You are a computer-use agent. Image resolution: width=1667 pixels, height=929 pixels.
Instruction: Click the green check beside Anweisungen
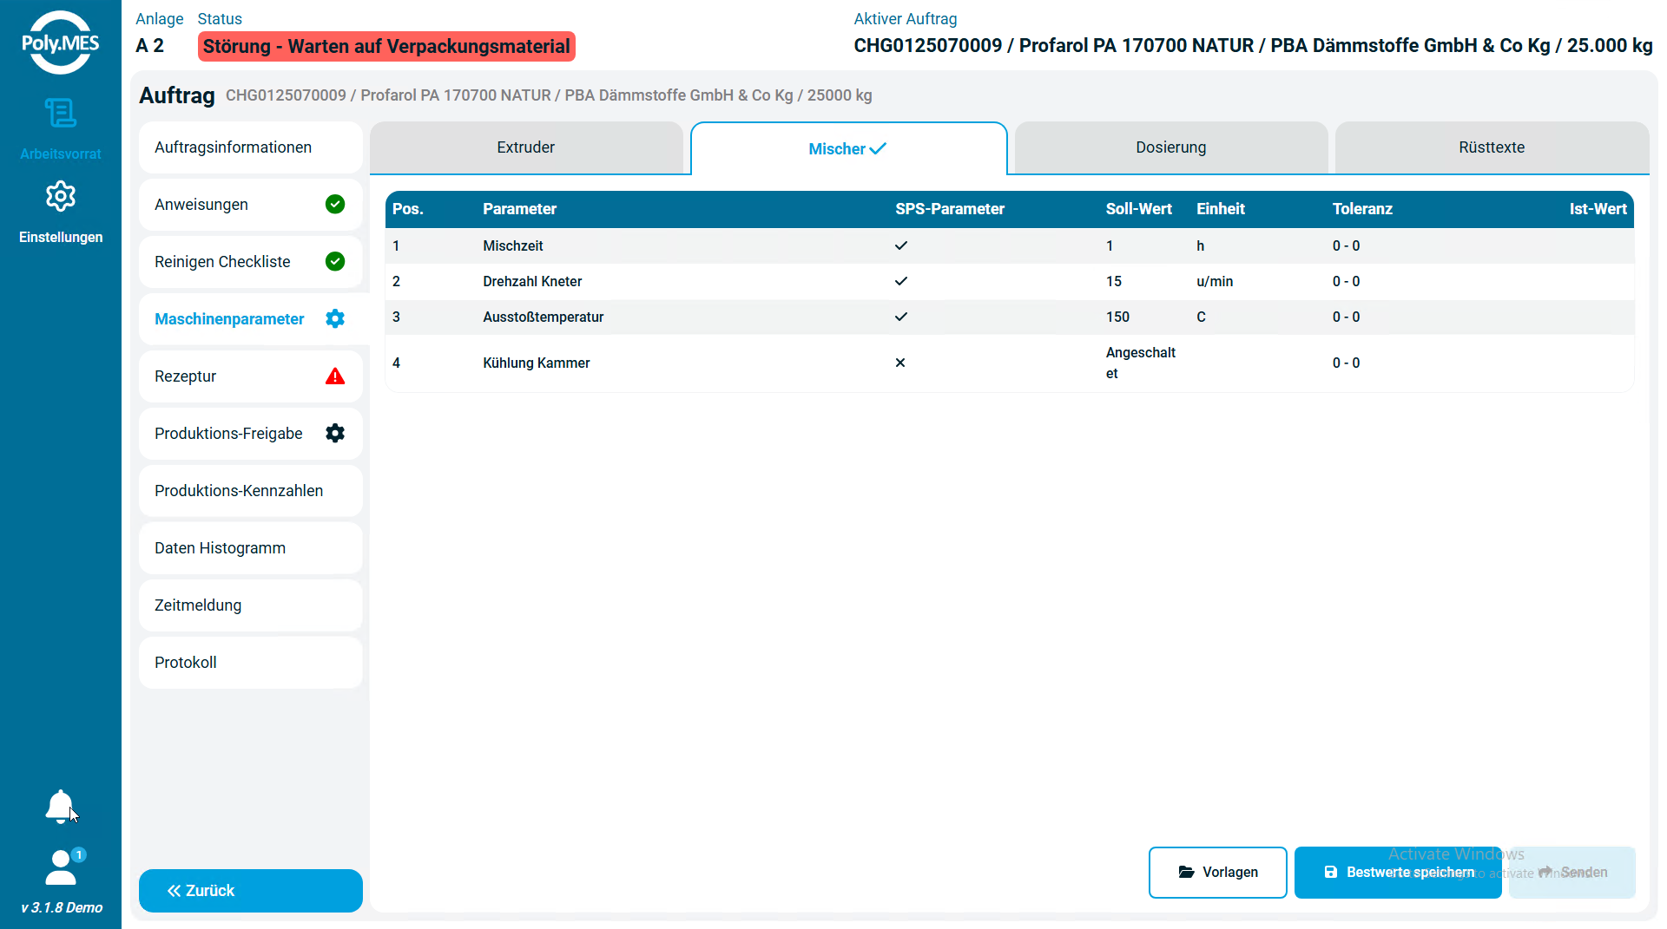(335, 204)
